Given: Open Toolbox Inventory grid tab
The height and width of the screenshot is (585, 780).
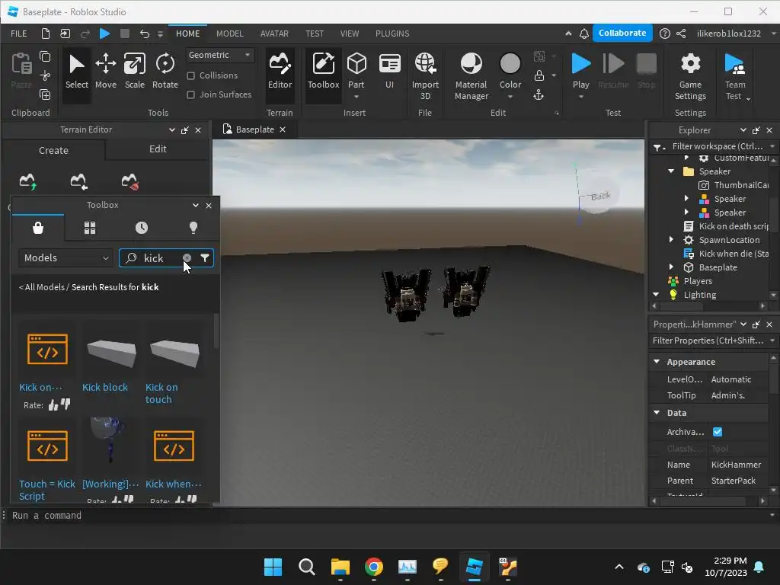Looking at the screenshot, I should [90, 228].
